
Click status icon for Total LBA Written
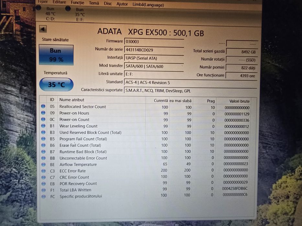44,190
